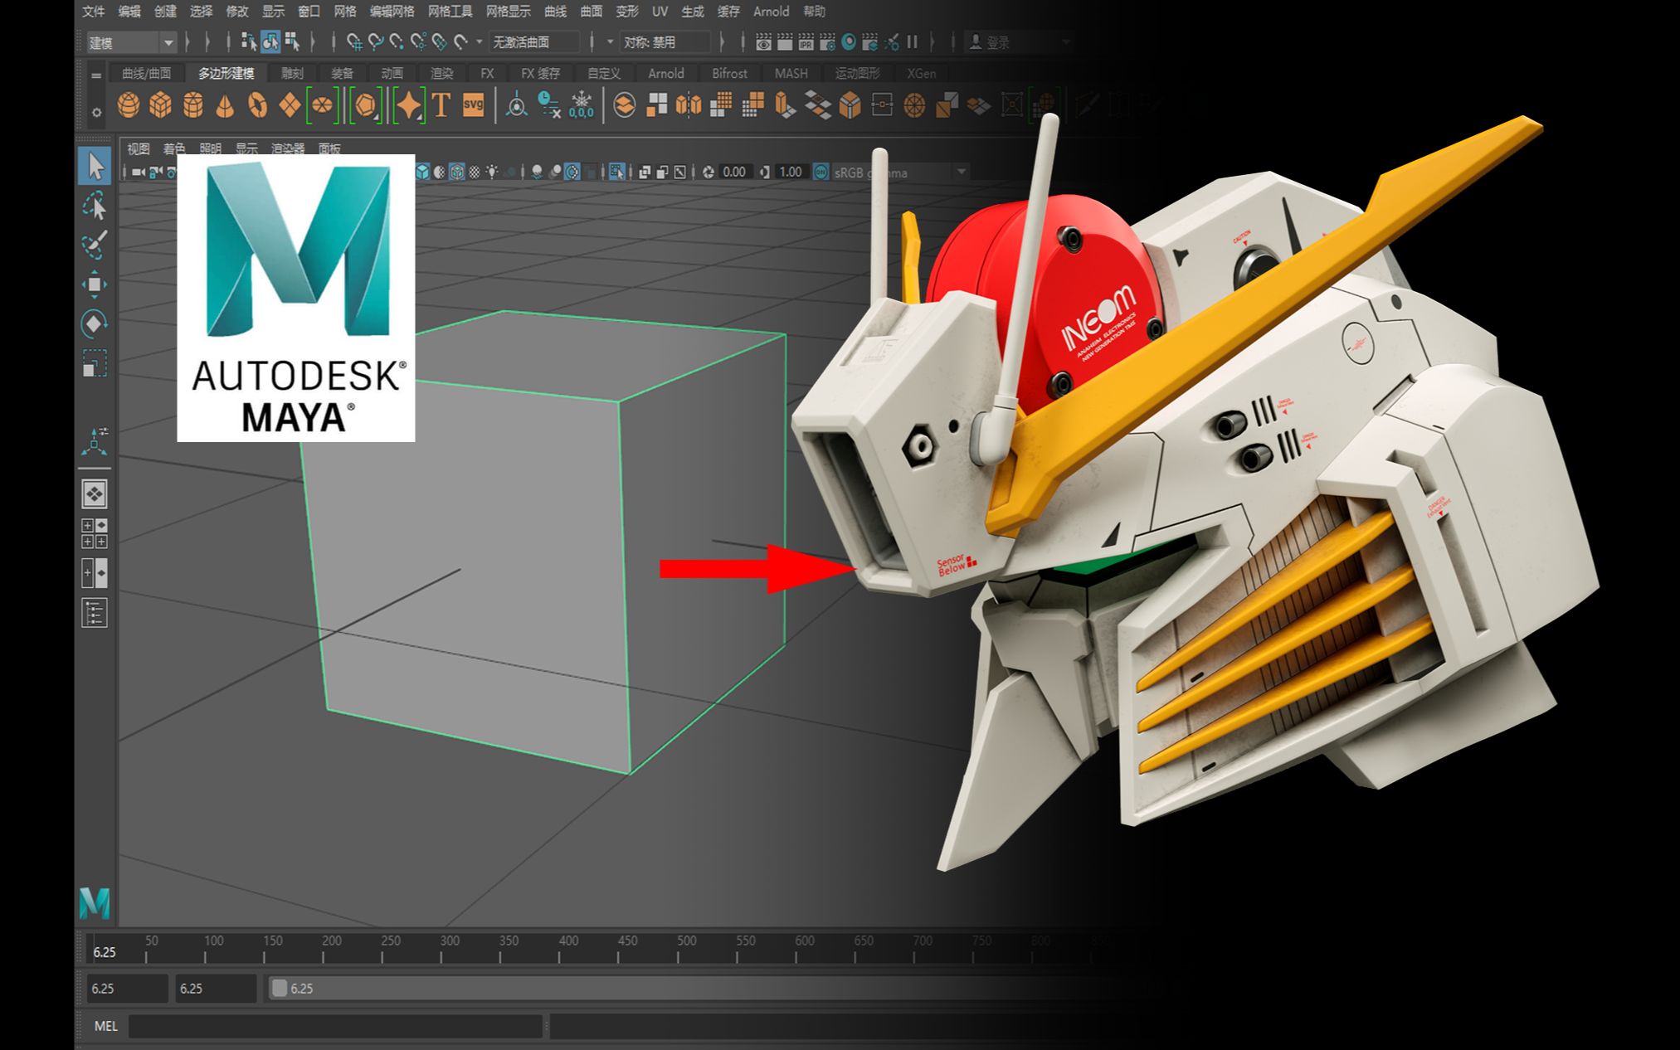Viewport: 1680px width, 1050px height.
Task: Toggle snap to grids
Action: (x=354, y=41)
